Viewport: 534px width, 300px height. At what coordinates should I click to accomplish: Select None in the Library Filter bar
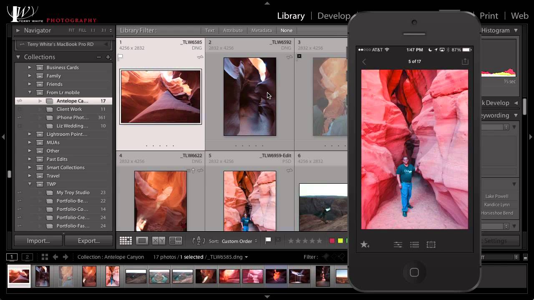click(x=287, y=30)
